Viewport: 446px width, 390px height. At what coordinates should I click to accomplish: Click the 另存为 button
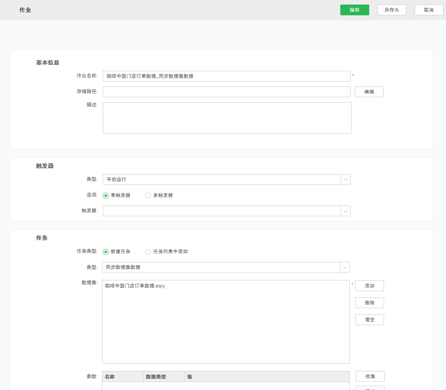coord(391,10)
